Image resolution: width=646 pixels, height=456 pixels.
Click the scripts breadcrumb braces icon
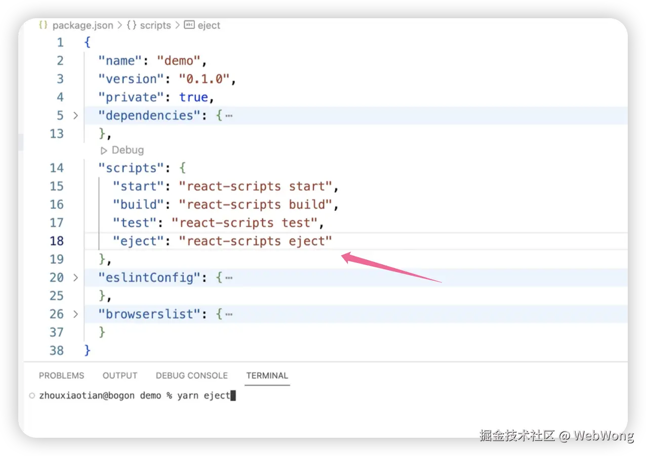(132, 25)
